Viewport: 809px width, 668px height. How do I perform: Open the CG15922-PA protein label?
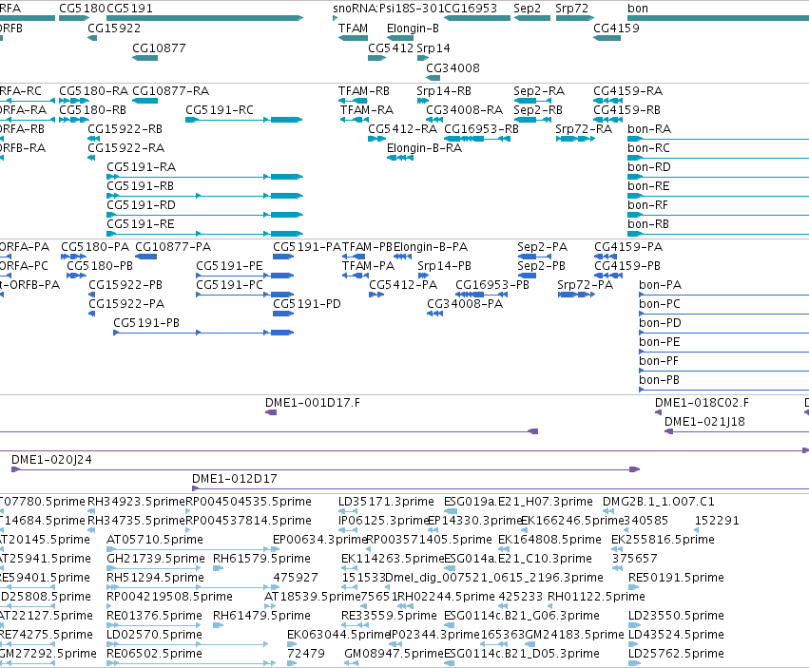[126, 304]
